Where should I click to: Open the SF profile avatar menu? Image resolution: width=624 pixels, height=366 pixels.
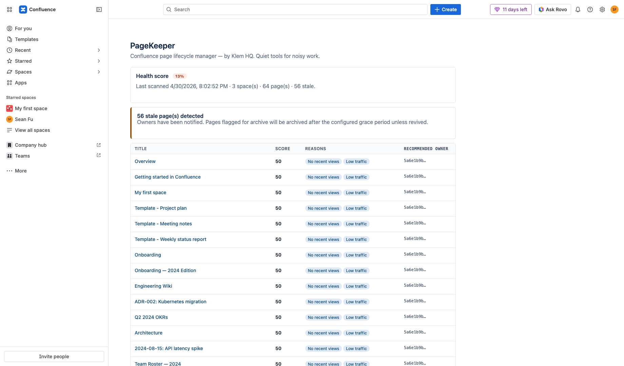click(x=615, y=9)
